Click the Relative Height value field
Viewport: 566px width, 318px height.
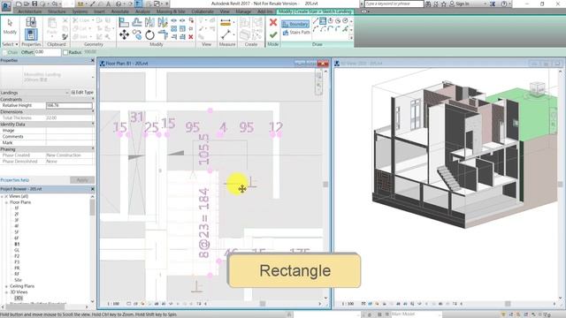click(69, 106)
